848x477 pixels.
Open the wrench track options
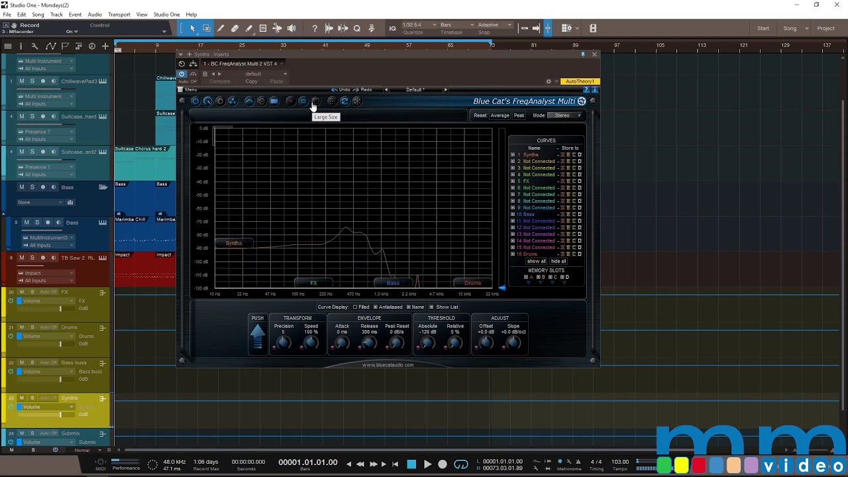click(34, 46)
